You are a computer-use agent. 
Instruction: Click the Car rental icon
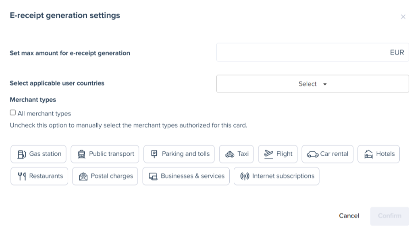tap(313, 154)
